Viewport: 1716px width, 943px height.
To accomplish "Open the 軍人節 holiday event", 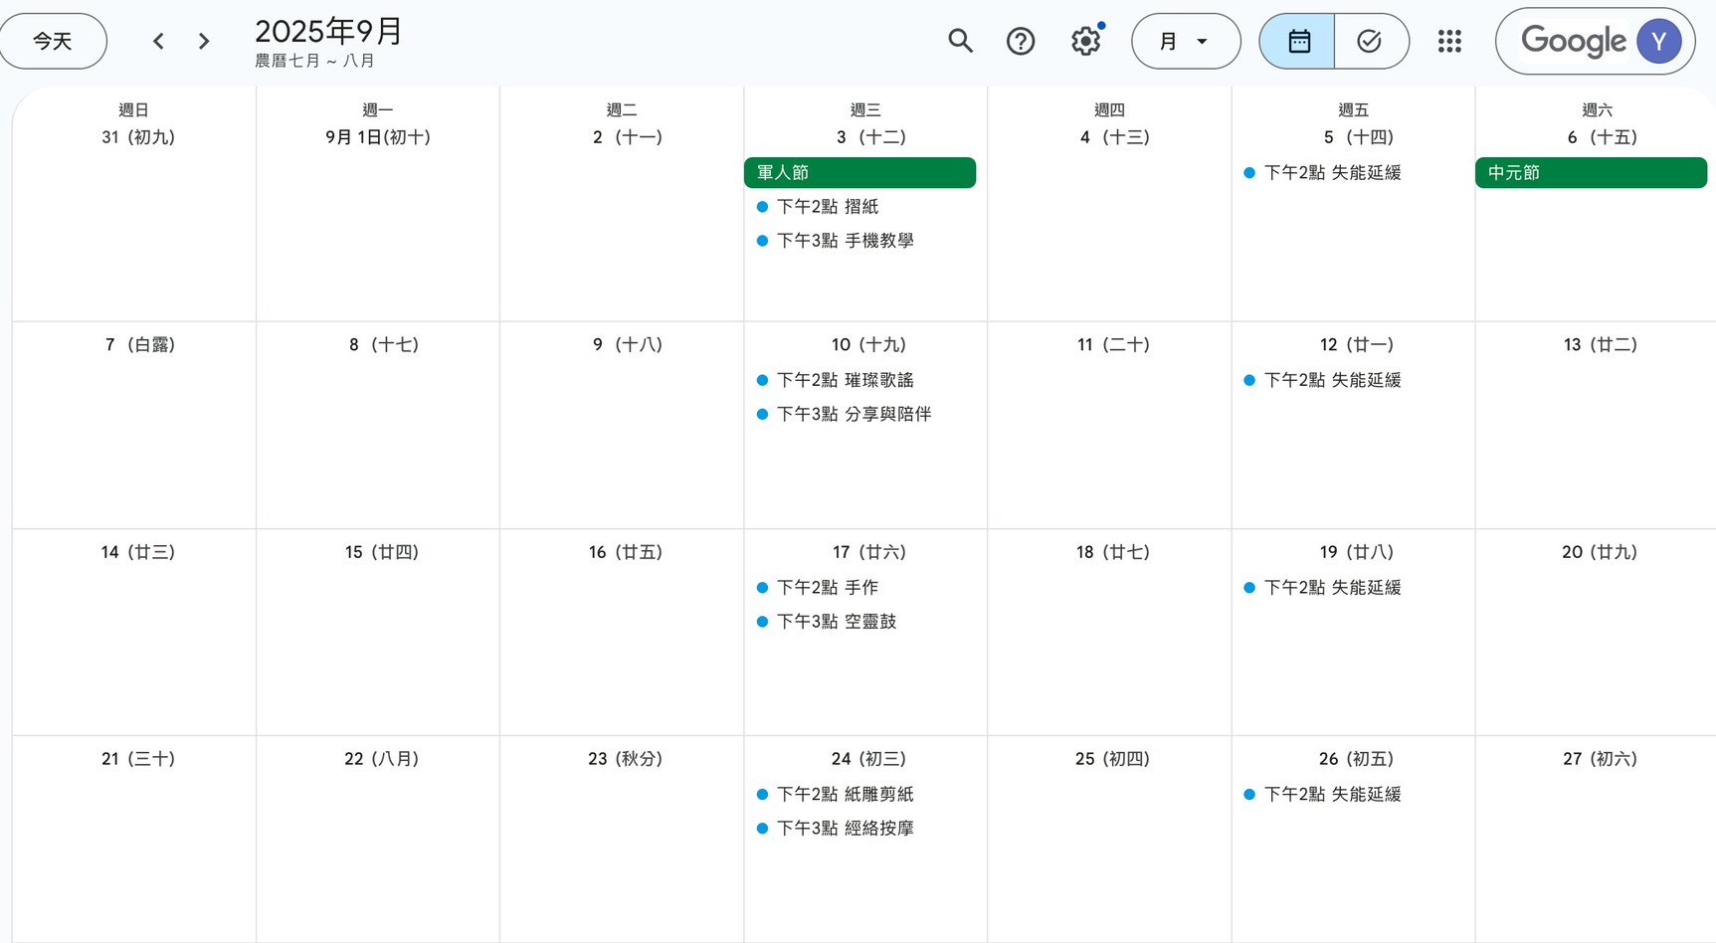I will click(859, 172).
